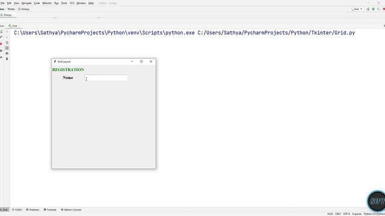
Task: Click the red Stop icon in top toolbar
Action: (384, 9)
